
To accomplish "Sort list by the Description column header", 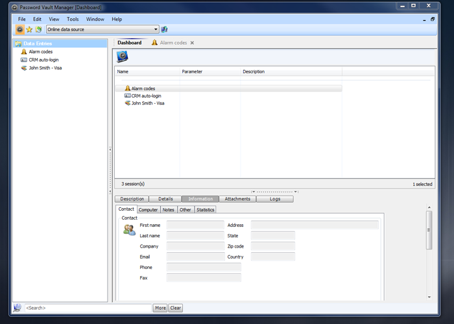I will [291, 71].
